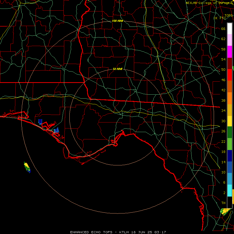Click the dark green 26 kft swatch
Image resolution: width=234 pixels, height=234 pixels.
coord(230,132)
